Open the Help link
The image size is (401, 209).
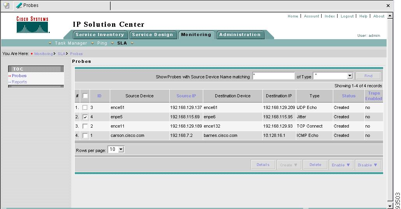point(363,16)
